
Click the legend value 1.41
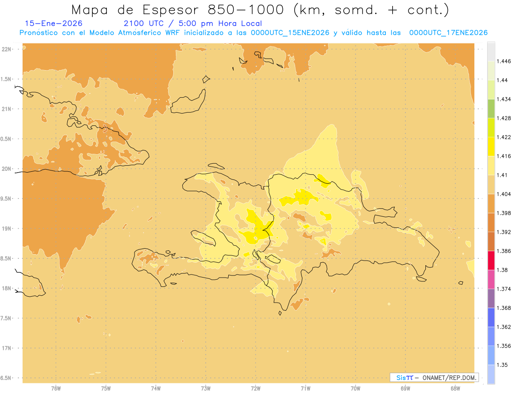[x=502, y=175]
